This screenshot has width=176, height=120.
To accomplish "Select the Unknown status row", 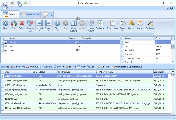I will click(x=146, y=54).
